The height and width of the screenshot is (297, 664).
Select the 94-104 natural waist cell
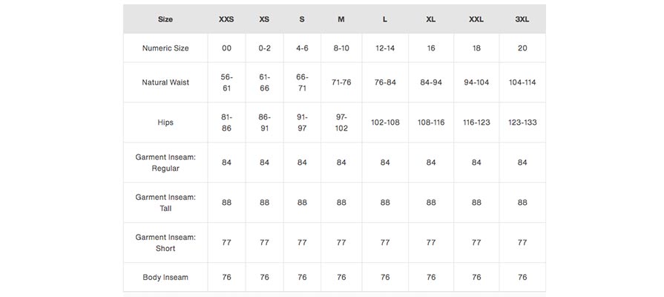[x=476, y=82]
